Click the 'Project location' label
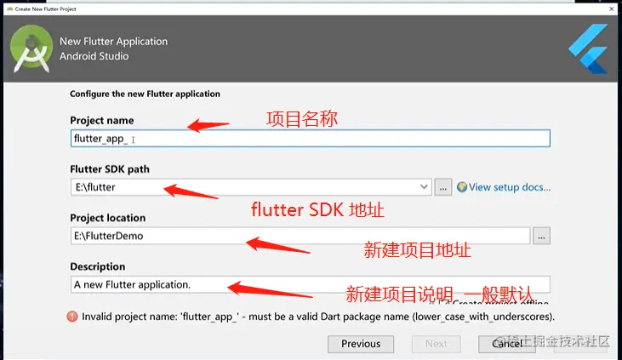This screenshot has width=622, height=360. tap(108, 218)
